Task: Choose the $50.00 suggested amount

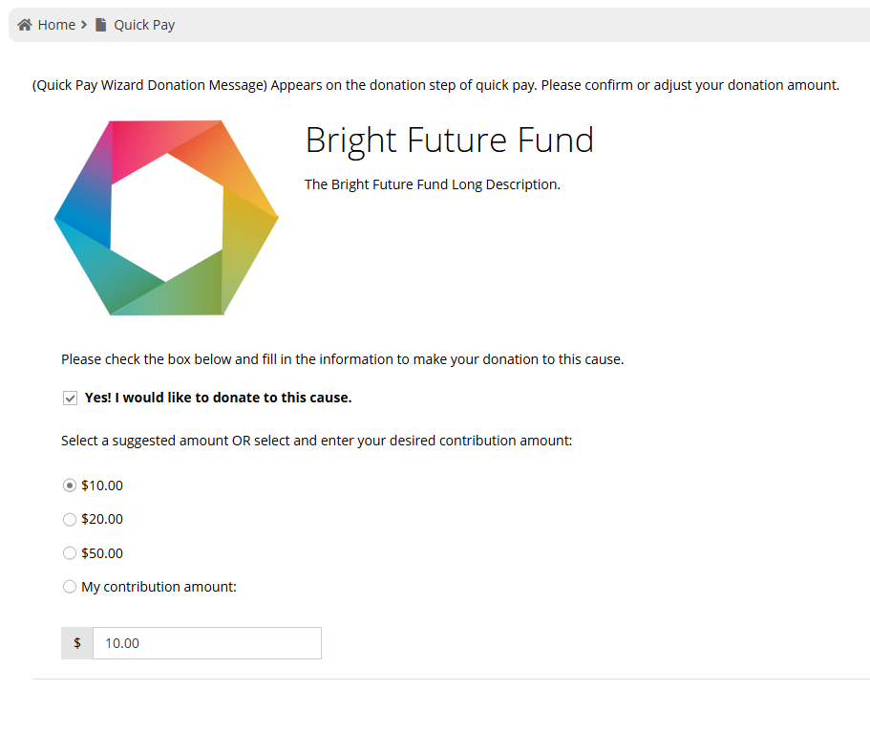Action: tap(70, 553)
